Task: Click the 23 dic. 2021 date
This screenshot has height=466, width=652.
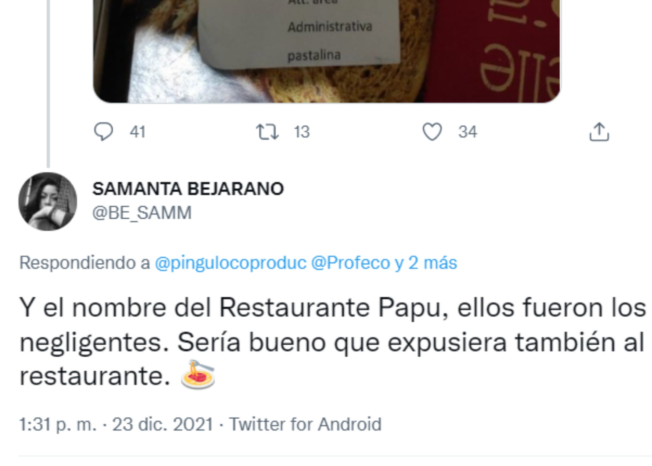Action: click(x=163, y=425)
